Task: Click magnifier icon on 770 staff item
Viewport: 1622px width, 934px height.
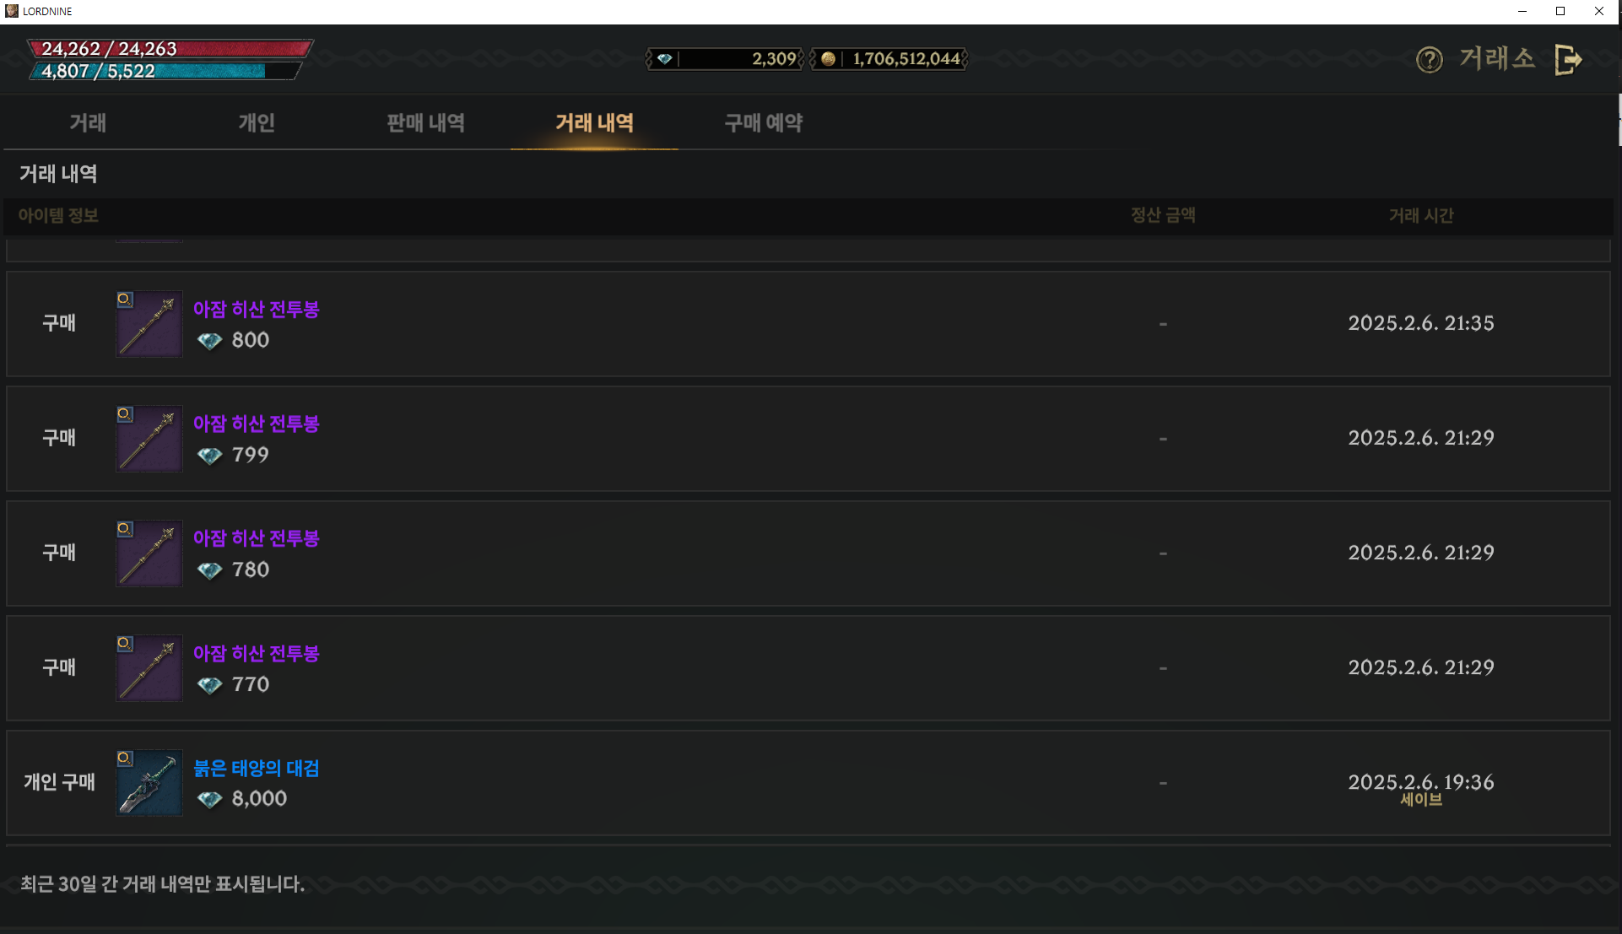Action: click(x=125, y=644)
